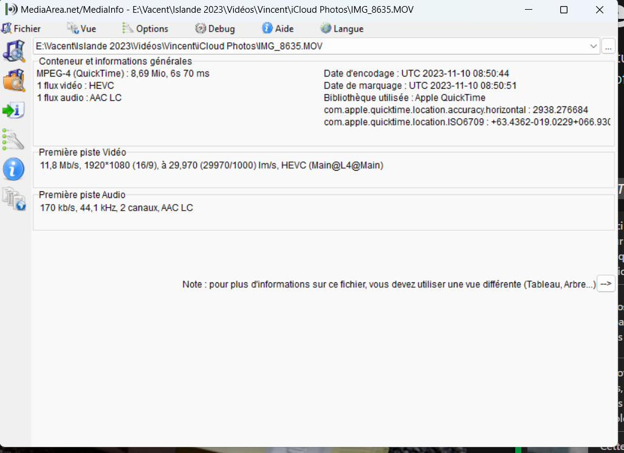Open the Debug menu
624x453 pixels.
(x=215, y=29)
